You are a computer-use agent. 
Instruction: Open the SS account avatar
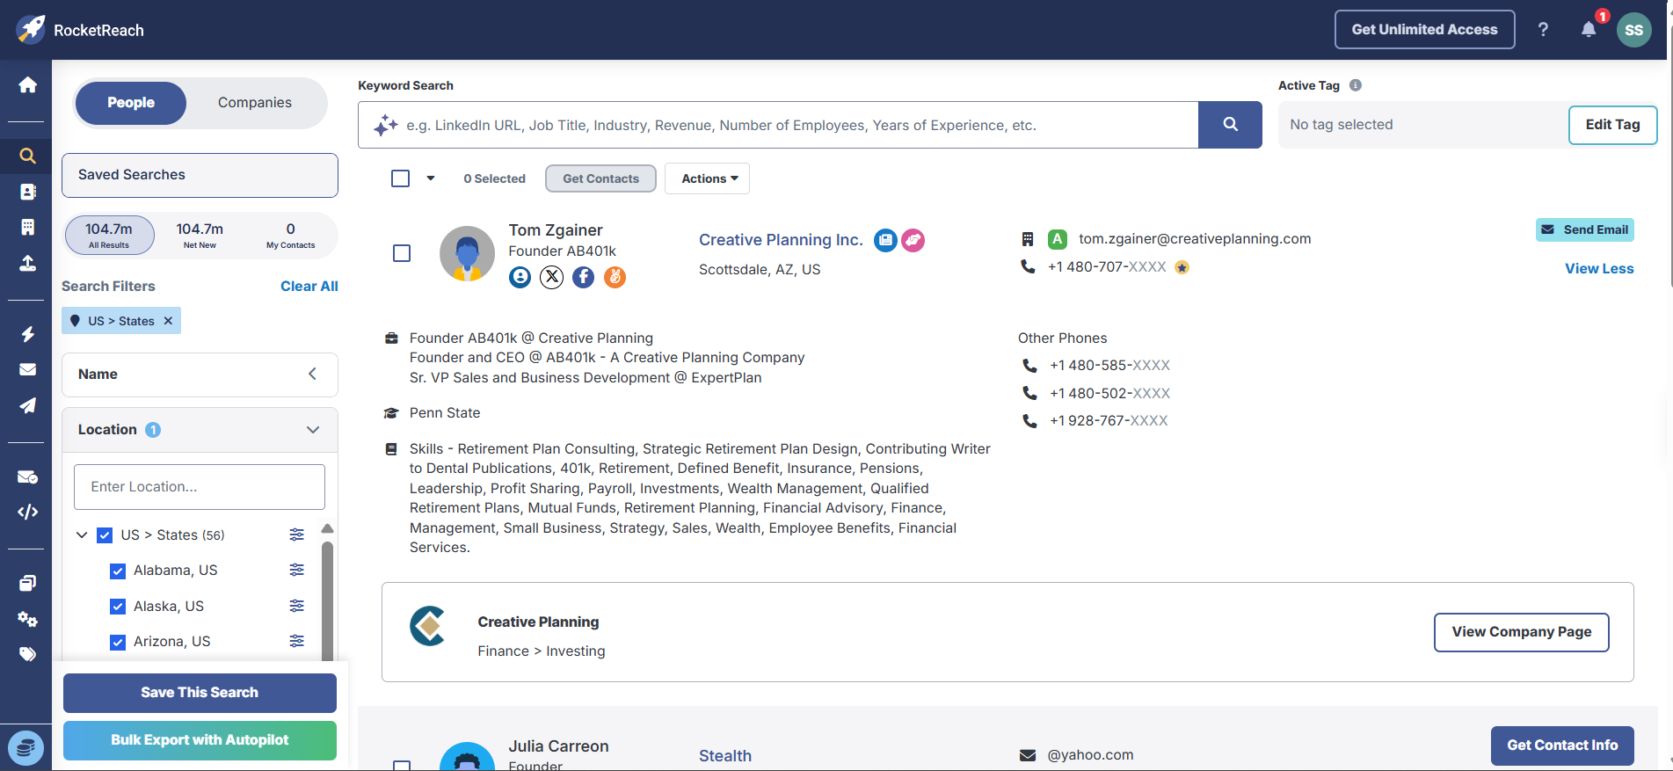tap(1634, 30)
